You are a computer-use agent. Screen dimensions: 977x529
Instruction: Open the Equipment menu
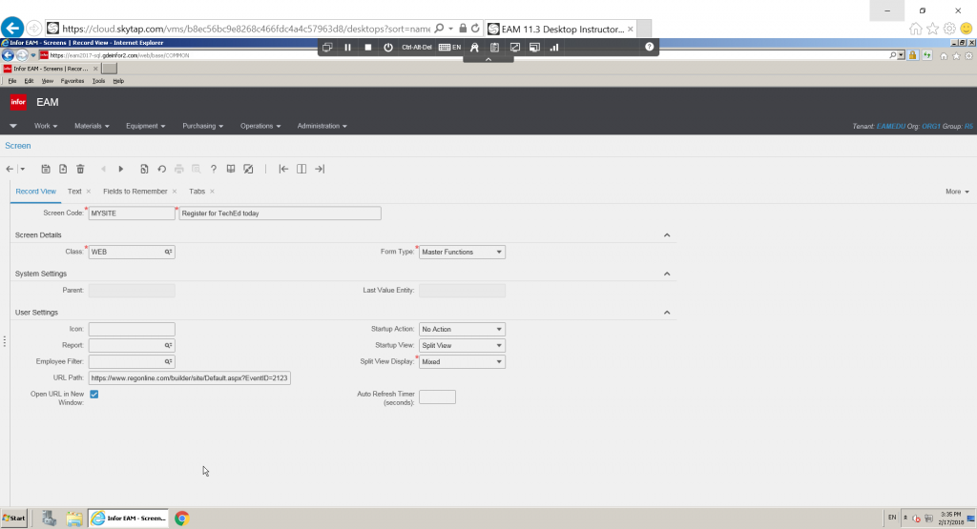click(145, 126)
